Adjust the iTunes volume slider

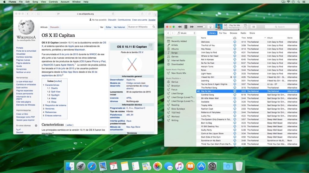click(201, 27)
